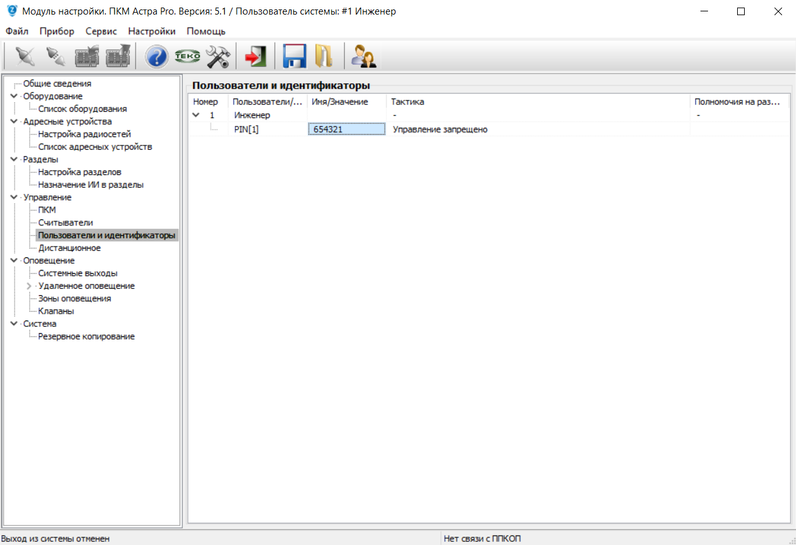This screenshot has height=545, width=796.
Task: Go to Считыватели in the tree
Action: click(x=65, y=223)
